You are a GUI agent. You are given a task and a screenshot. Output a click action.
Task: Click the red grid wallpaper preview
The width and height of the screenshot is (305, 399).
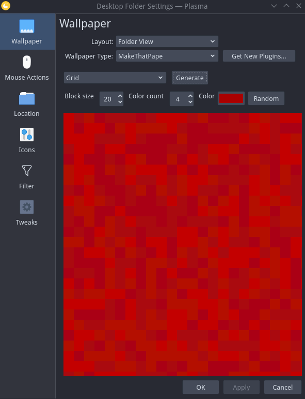pyautogui.click(x=183, y=244)
